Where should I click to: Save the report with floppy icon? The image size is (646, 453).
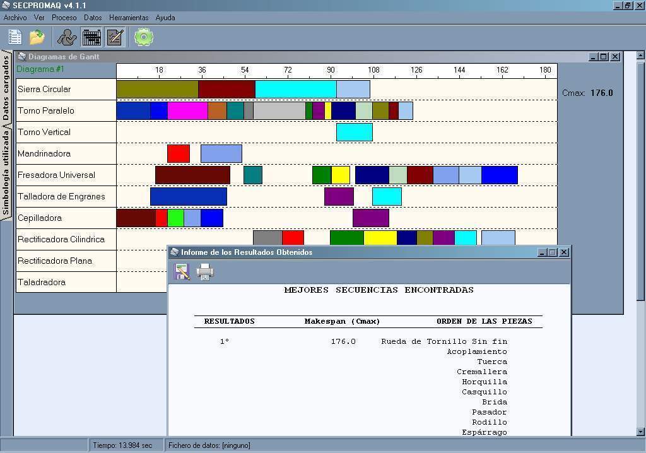tap(182, 272)
